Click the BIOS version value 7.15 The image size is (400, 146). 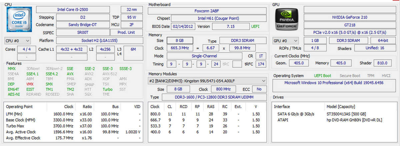click(231, 26)
